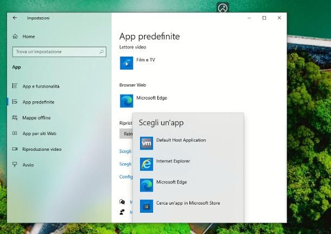The height and width of the screenshot is (234, 331).
Task: Click the App per siti Web icon
Action: coord(15,133)
